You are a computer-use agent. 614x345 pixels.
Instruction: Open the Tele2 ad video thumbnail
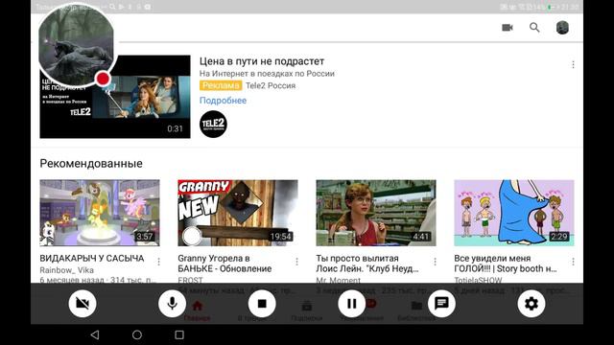(x=115, y=97)
